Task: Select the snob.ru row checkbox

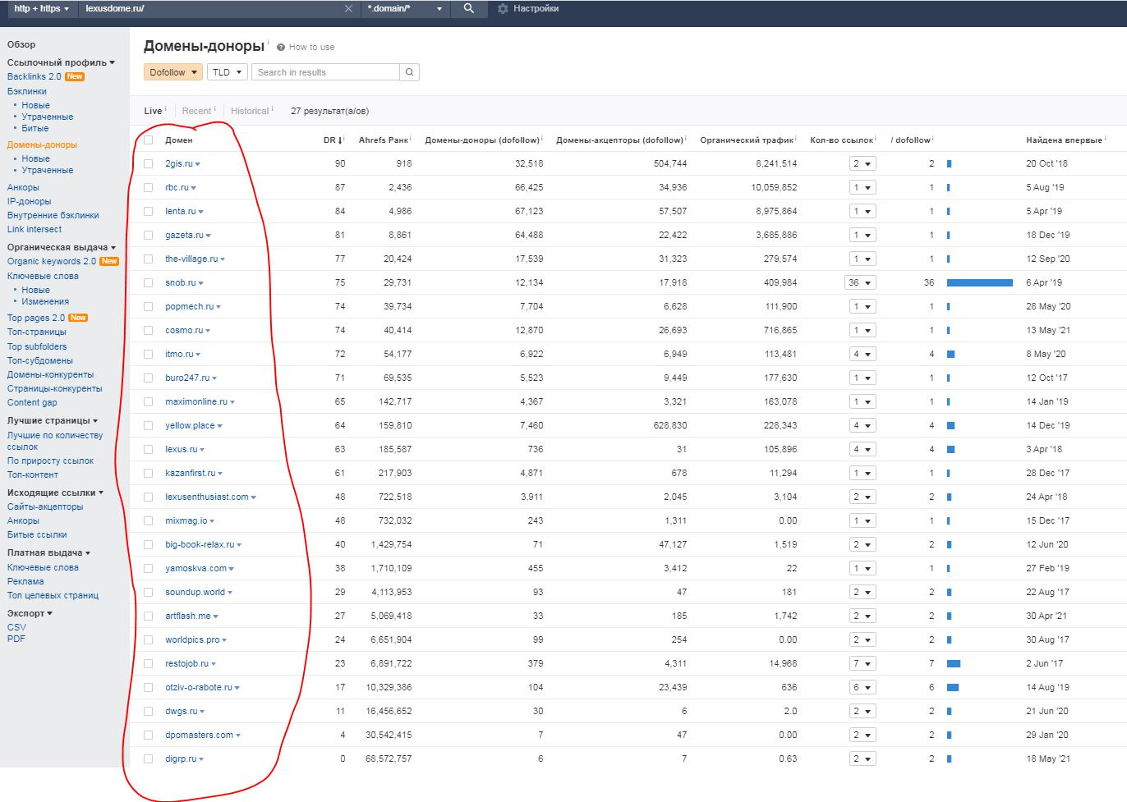Action: point(149,283)
